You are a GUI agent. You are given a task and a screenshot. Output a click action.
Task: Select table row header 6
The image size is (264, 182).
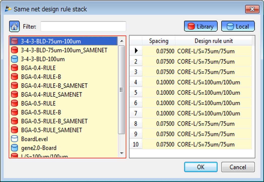click(136, 103)
